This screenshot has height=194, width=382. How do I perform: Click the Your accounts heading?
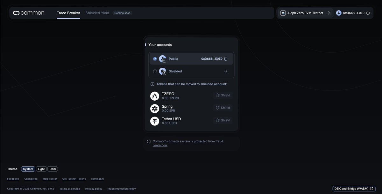(x=160, y=45)
